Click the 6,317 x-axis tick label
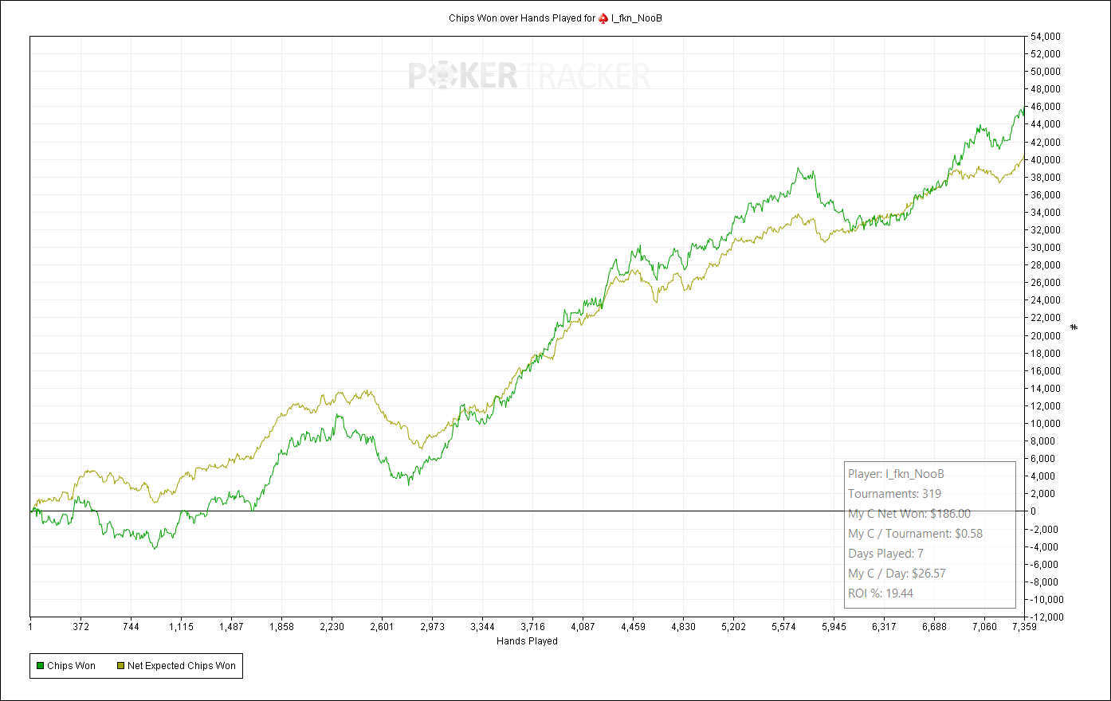The height and width of the screenshot is (701, 1111). click(x=884, y=627)
